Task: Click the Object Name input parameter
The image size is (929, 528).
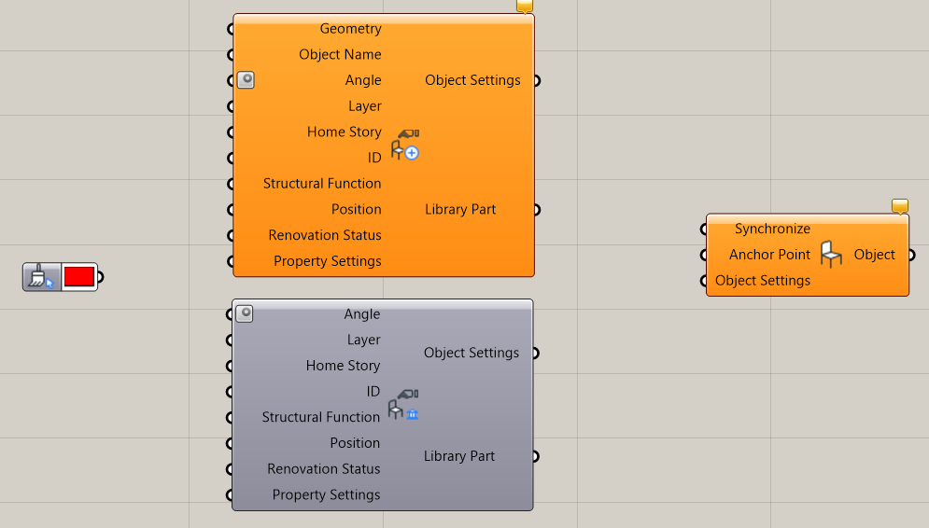Action: pos(340,54)
